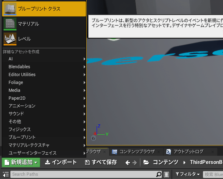
Task: Expand the アニメーション submenu
Action: [x=44, y=106]
